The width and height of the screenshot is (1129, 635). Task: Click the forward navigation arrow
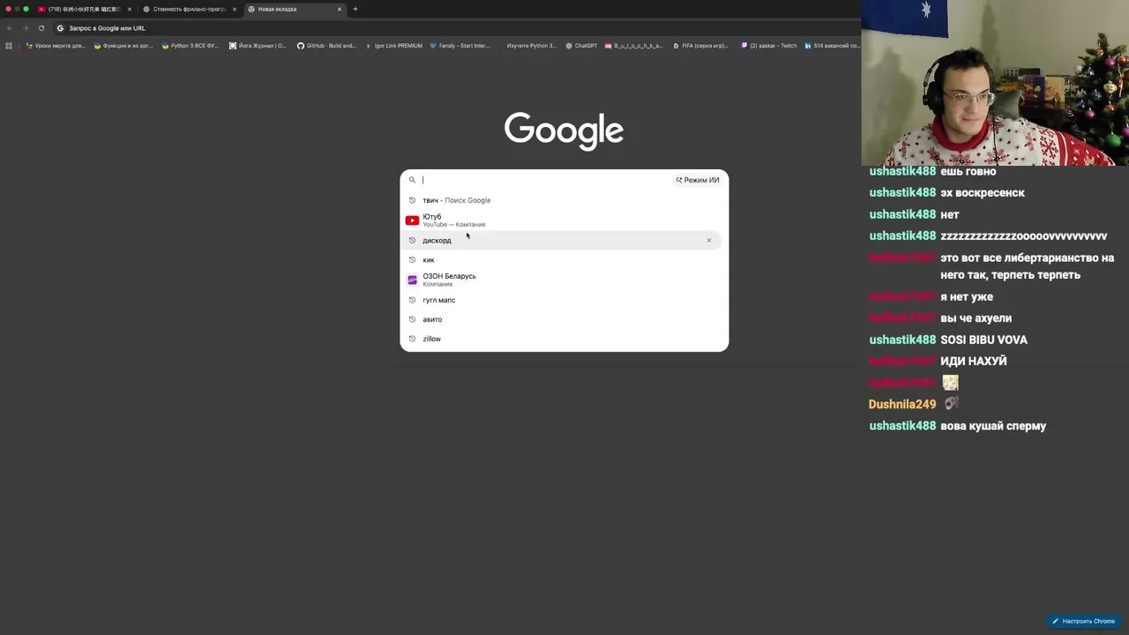coord(25,28)
